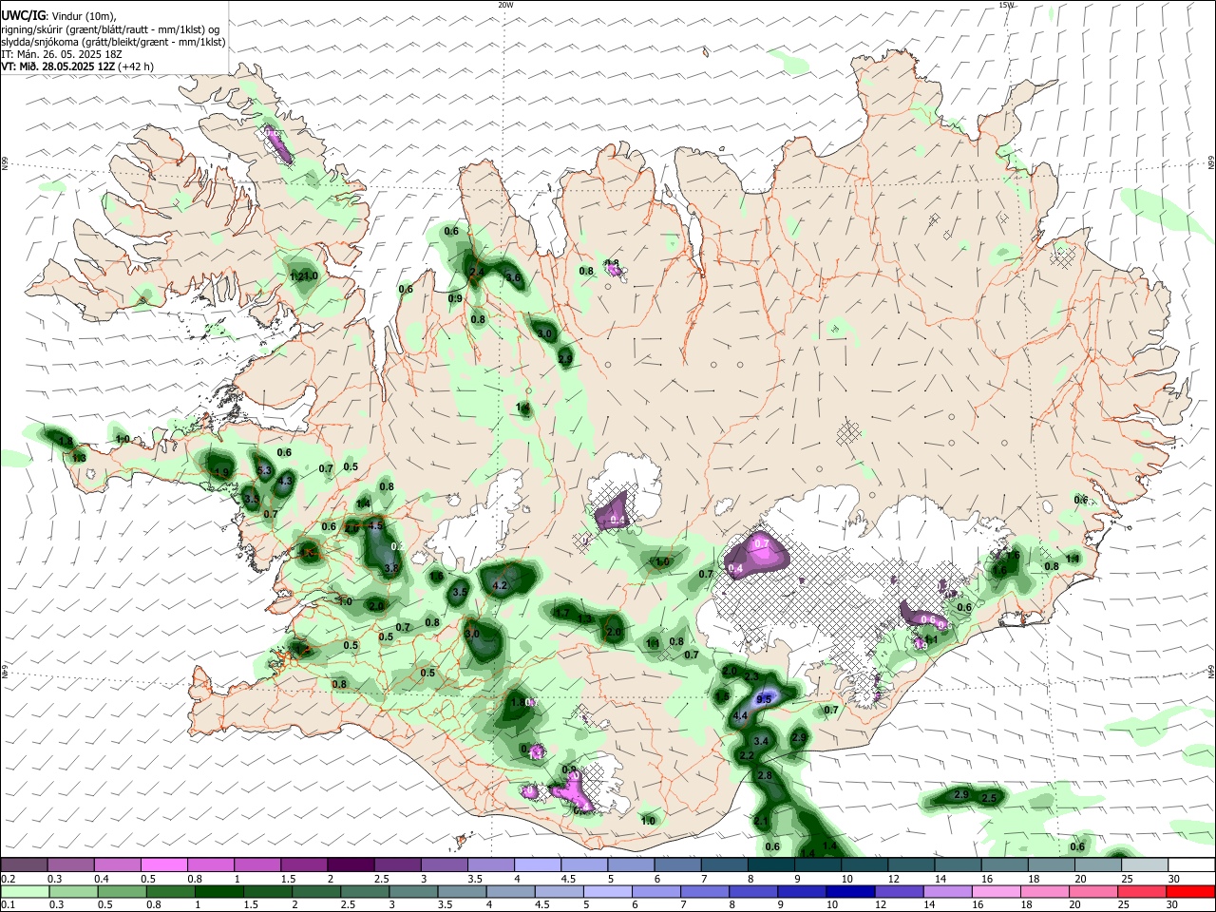Click the '4.2' precipitation value on the map
Viewport: 1216px width, 912px height.
pyautogui.click(x=500, y=585)
